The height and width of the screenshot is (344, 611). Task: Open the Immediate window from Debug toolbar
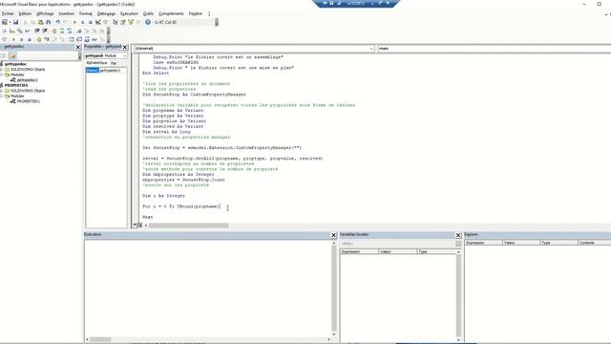79,39
